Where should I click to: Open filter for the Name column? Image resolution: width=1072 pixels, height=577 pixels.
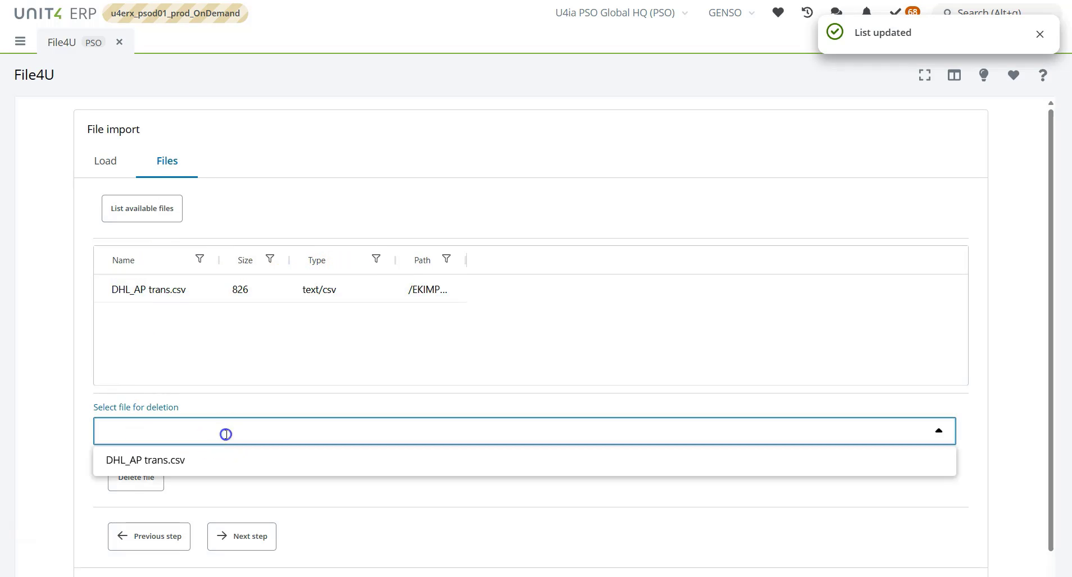click(x=200, y=259)
